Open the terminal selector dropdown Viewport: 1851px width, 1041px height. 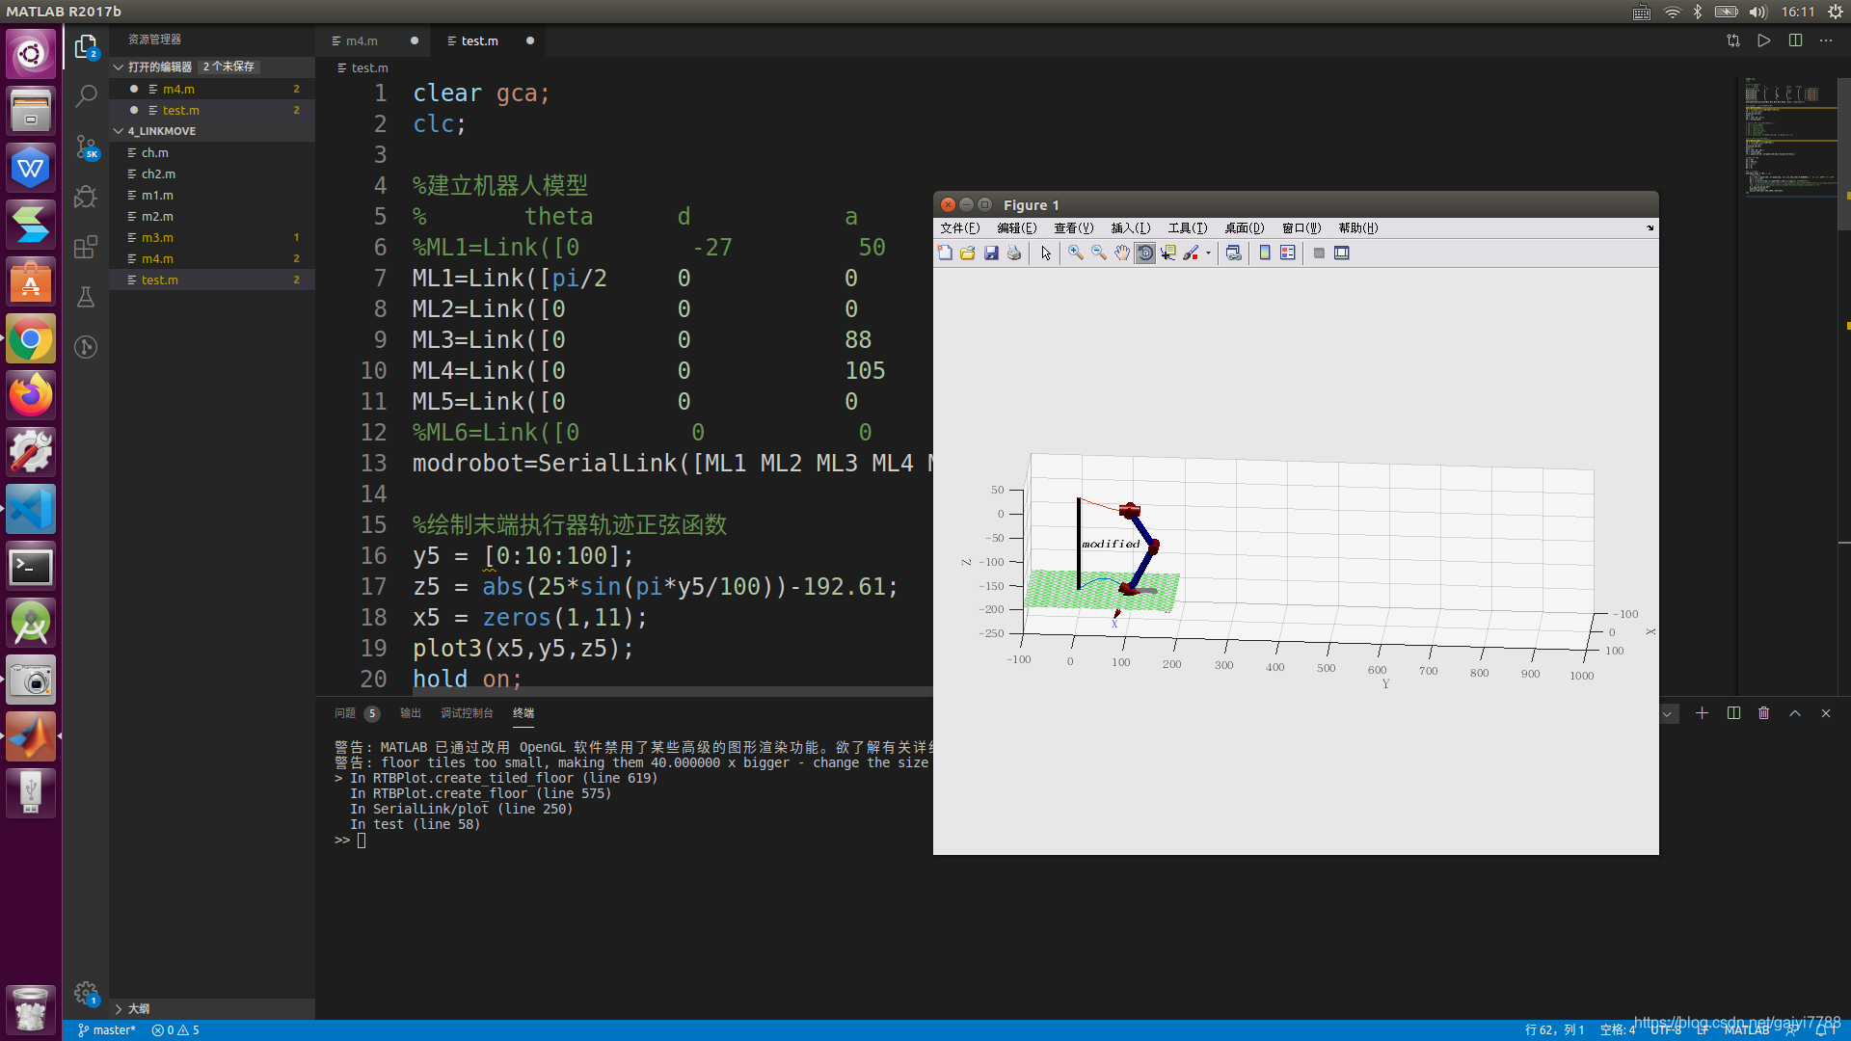pyautogui.click(x=1668, y=714)
